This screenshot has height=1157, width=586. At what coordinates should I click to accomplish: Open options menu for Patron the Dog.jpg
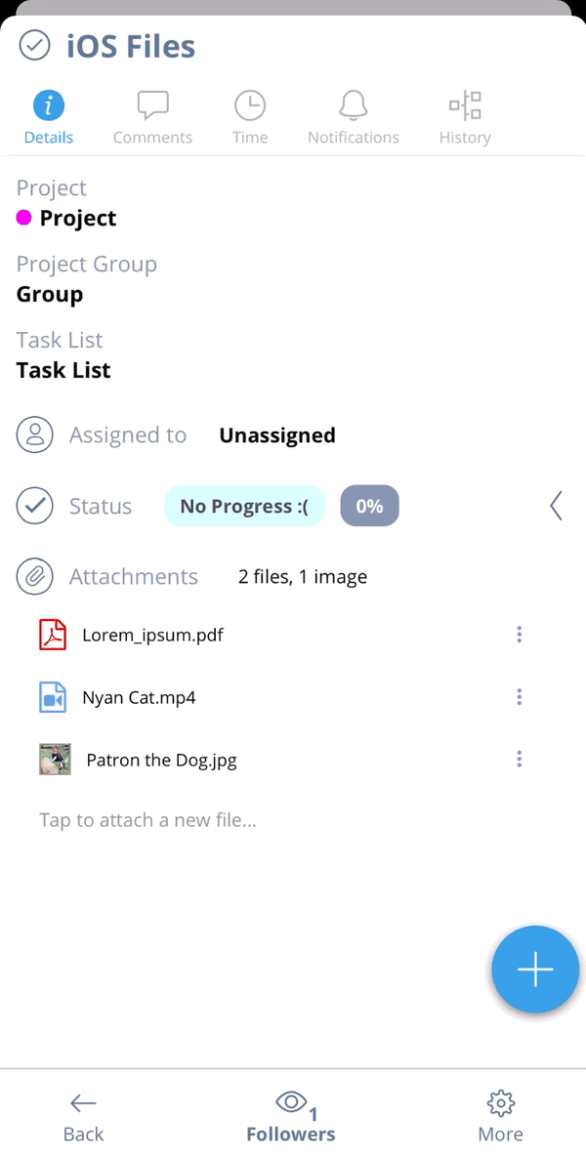click(x=520, y=759)
